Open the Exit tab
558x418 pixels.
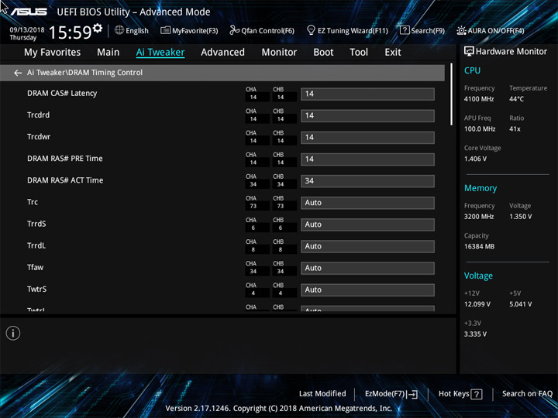pyautogui.click(x=393, y=53)
